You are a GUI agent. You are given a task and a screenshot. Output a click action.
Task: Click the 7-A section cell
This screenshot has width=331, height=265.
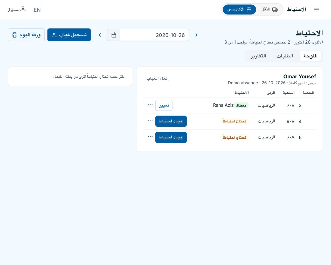tap(291, 138)
